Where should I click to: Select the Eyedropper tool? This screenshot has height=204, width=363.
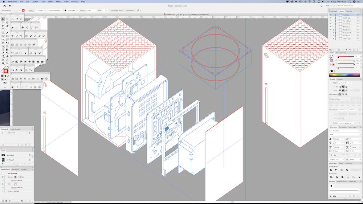click(3, 53)
